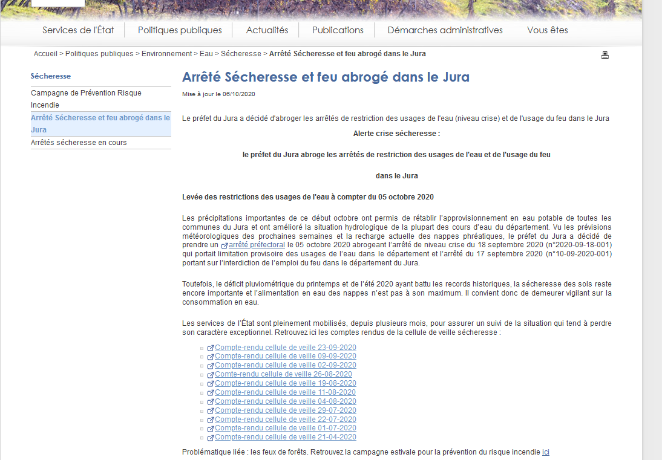The width and height of the screenshot is (662, 460).
Task: Navigate to Eau in the breadcrumb
Action: click(x=206, y=54)
